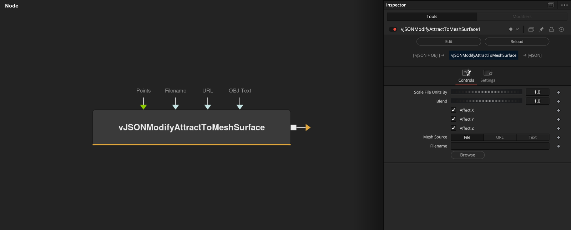Uncheck the Affect Y checkbox
The height and width of the screenshot is (230, 571).
pos(454,119)
